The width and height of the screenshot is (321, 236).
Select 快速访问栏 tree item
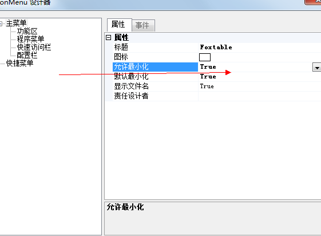(x=34, y=47)
